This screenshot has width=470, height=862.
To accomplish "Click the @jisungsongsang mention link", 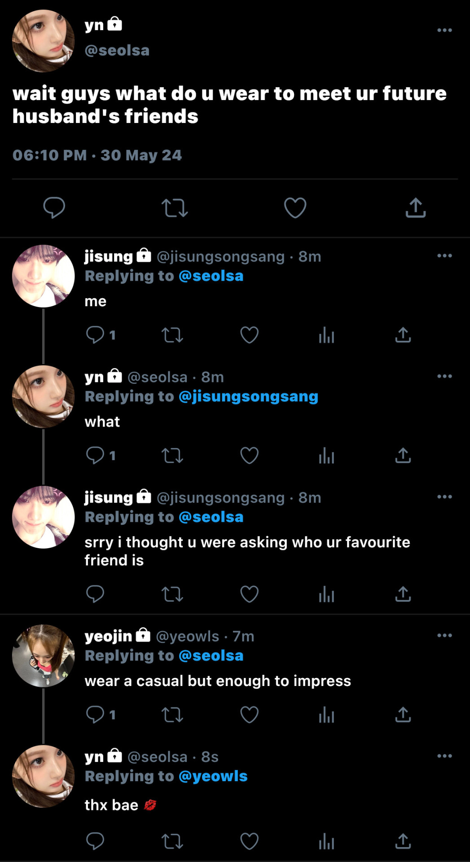I will coord(248,396).
